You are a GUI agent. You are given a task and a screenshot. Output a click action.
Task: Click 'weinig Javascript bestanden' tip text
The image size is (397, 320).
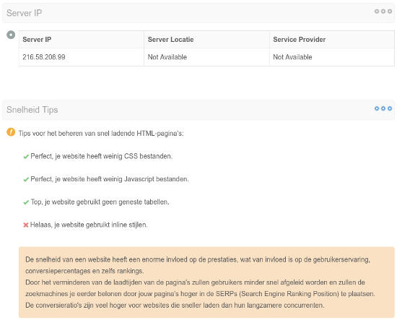[110, 179]
